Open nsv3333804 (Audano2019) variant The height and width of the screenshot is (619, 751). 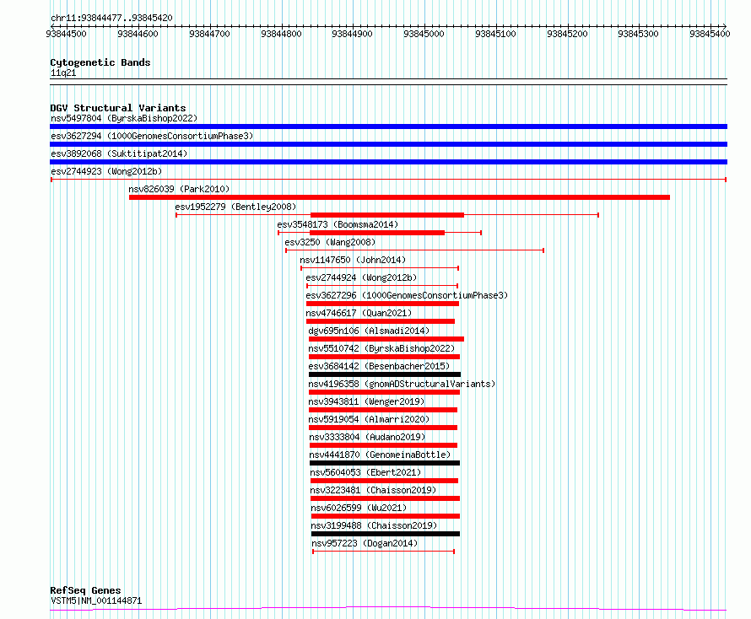click(x=367, y=437)
